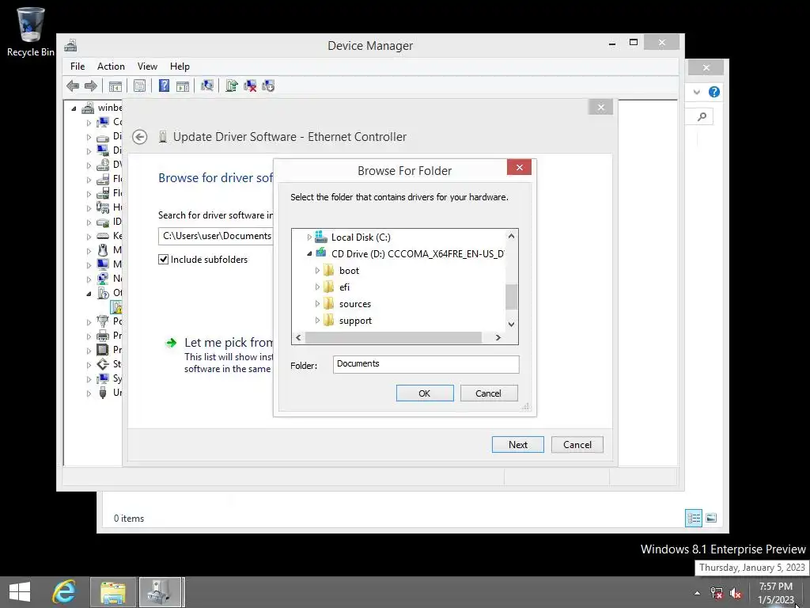
Task: Expand the boot folder node
Action: pyautogui.click(x=317, y=271)
